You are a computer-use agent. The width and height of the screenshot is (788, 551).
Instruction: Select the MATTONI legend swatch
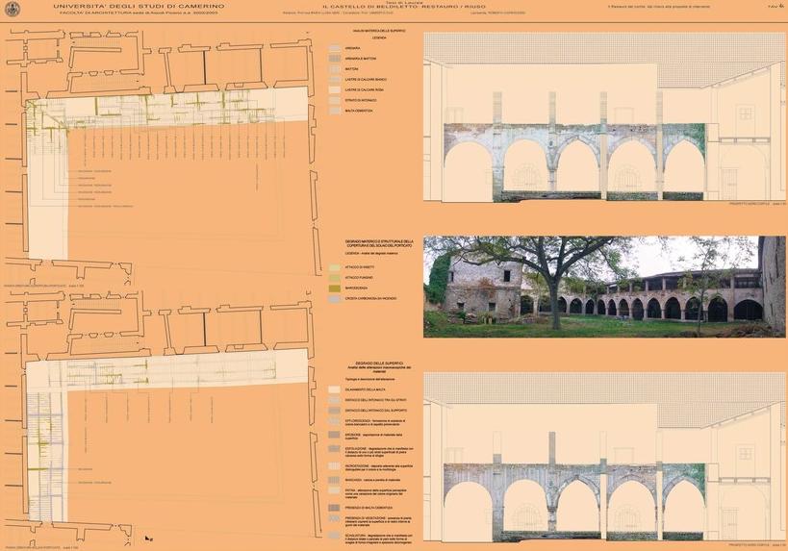(x=337, y=68)
